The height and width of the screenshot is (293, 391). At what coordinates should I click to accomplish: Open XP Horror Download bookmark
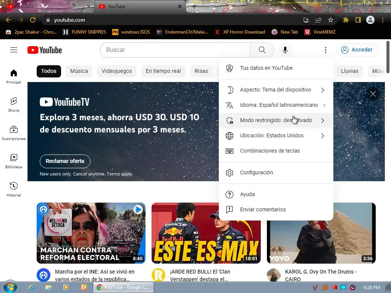click(x=240, y=32)
